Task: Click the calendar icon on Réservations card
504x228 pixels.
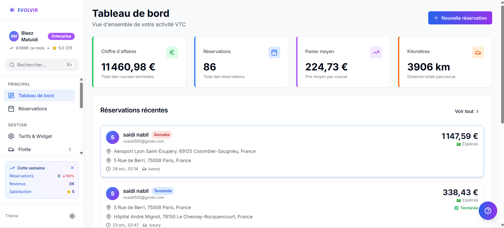Action: [x=274, y=53]
